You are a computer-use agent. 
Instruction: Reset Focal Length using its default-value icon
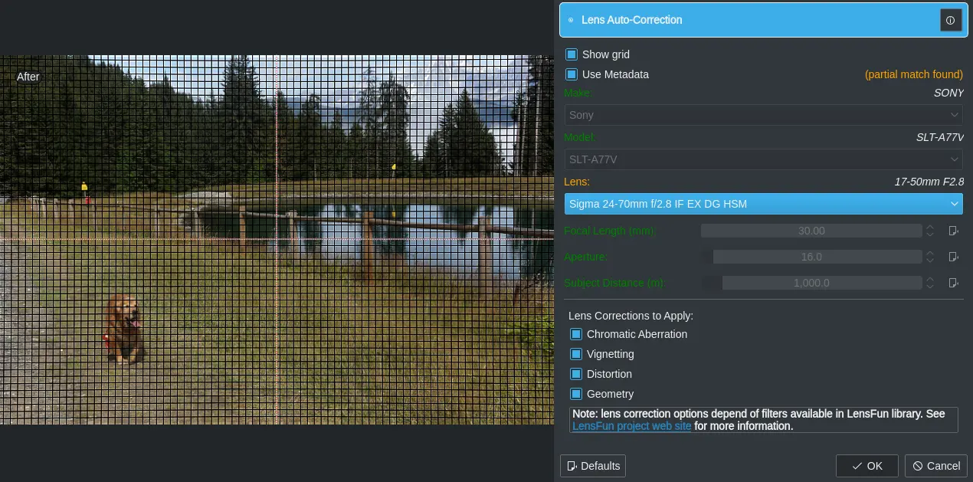click(x=953, y=231)
